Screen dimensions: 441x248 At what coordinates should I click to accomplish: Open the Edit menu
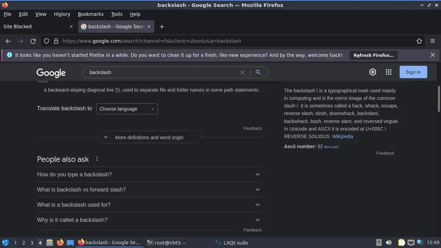(x=23, y=14)
